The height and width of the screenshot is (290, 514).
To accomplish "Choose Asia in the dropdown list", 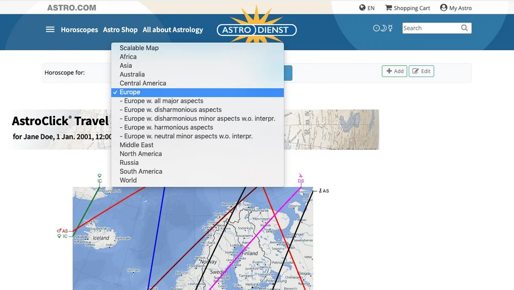I will [197, 66].
